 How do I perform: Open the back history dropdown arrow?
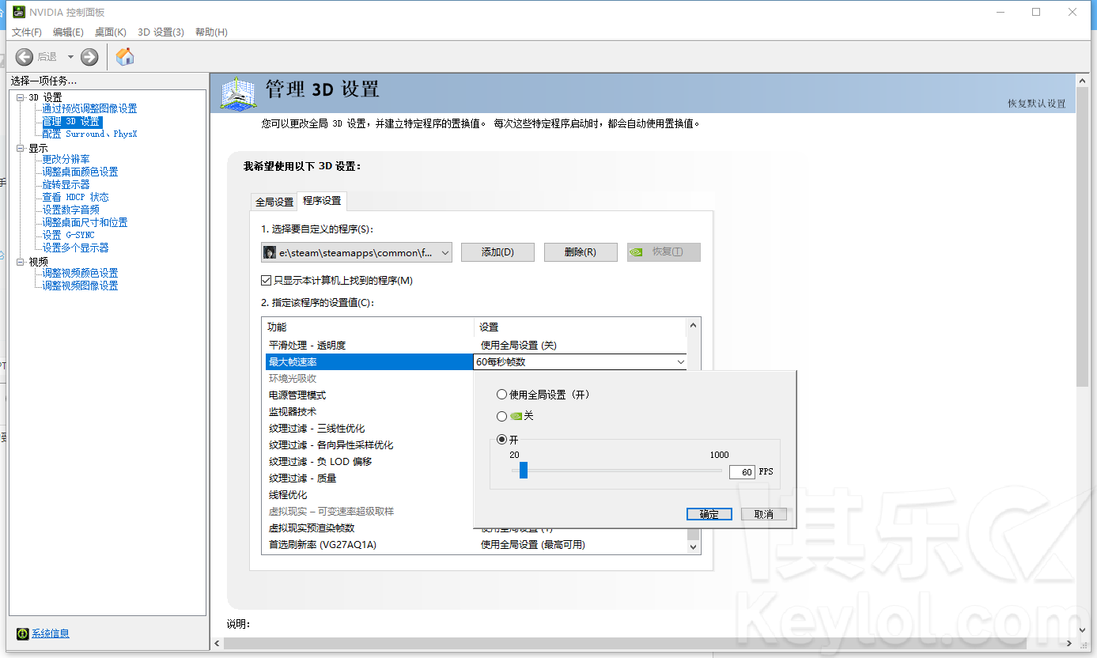70,56
